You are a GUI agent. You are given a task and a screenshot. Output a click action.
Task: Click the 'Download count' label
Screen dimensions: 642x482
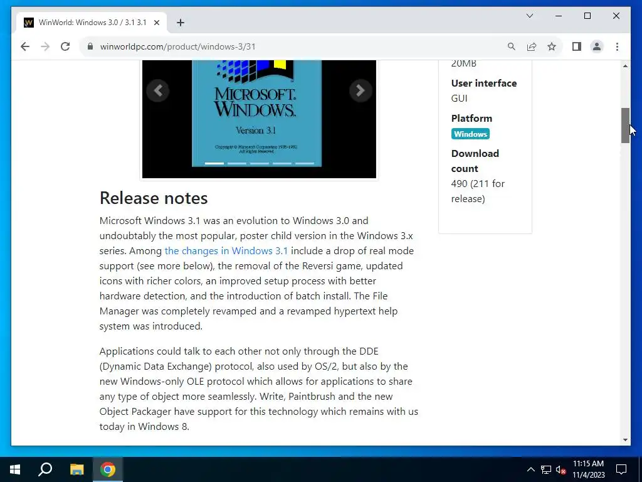475,161
